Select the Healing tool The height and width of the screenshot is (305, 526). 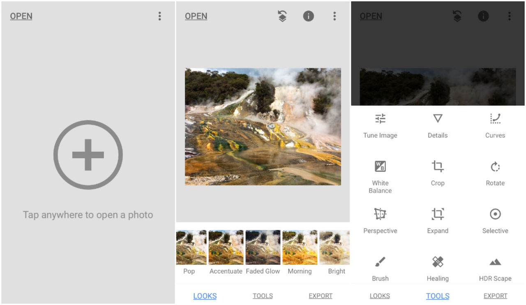coord(438,262)
